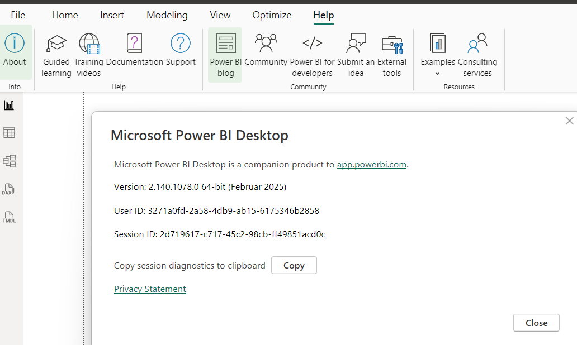
Task: Open DAX query view in sidebar
Action: coord(8,189)
